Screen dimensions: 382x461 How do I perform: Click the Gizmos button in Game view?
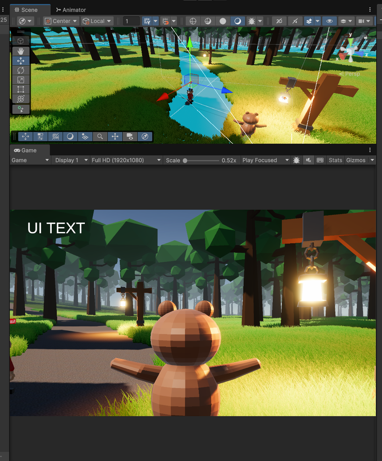(355, 160)
